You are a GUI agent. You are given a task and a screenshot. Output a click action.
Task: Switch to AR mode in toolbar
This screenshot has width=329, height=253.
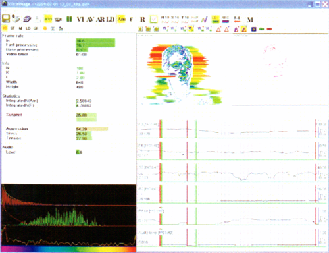(x=100, y=20)
